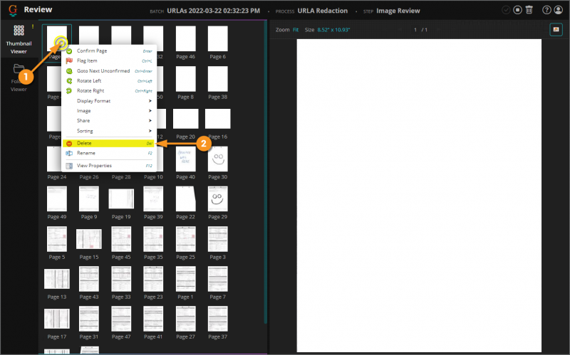Choose Delete from the context menu
Image resolution: width=570 pixels, height=355 pixels.
click(109, 143)
